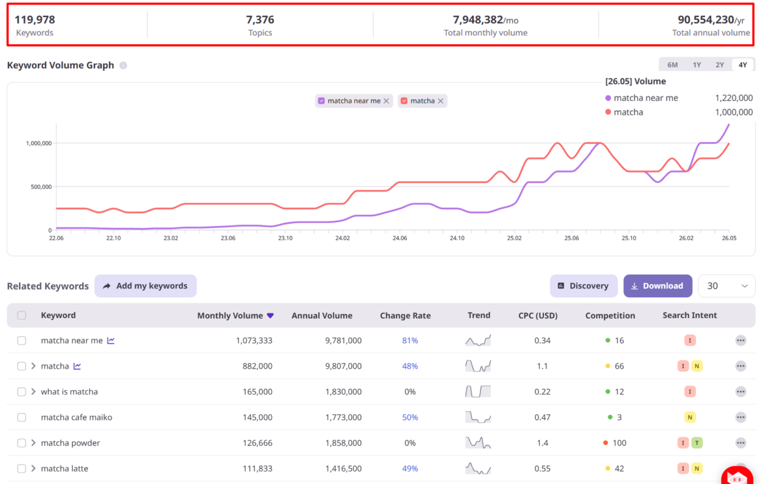
Task: Switch graph range to 2Y
Action: [x=720, y=65]
